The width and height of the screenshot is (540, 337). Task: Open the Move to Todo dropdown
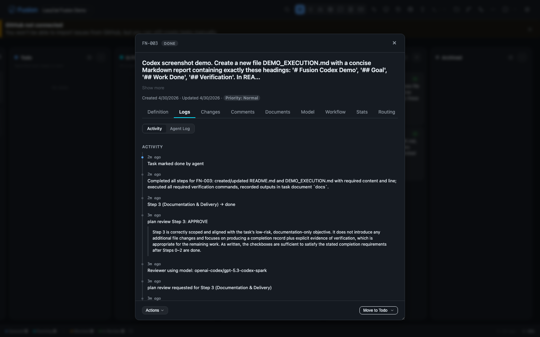(x=378, y=310)
